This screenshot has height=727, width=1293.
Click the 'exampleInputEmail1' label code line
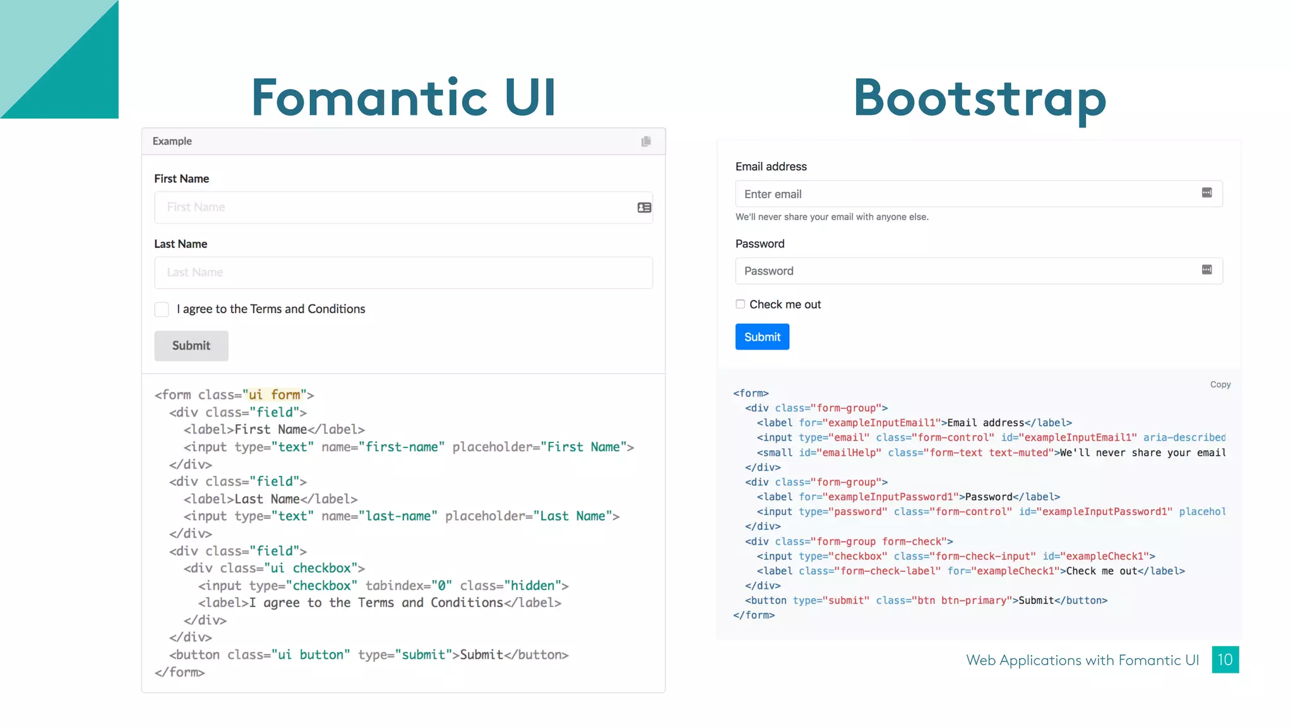coord(915,423)
